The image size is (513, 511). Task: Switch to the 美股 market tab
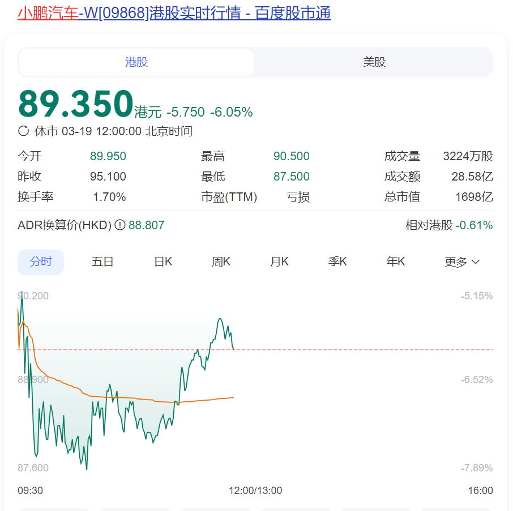pos(374,62)
